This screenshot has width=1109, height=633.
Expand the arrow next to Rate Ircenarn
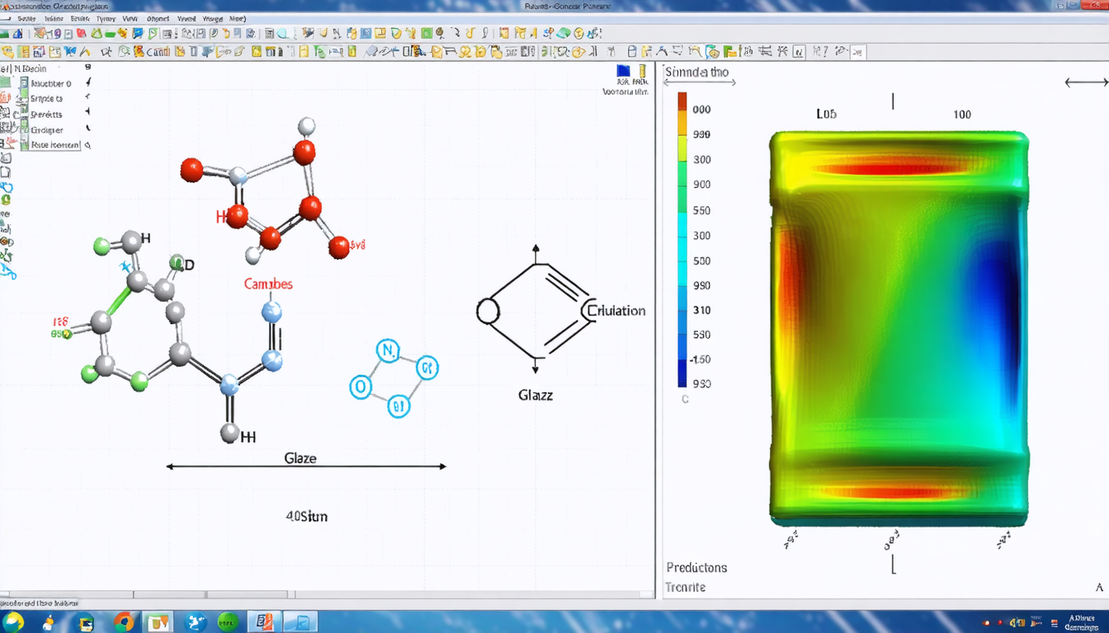coord(87,145)
